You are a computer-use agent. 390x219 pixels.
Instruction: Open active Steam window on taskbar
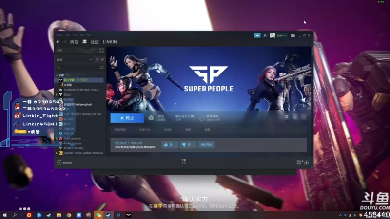pyautogui.click(x=108, y=215)
